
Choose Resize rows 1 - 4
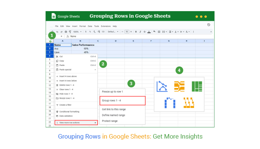[76, 98]
